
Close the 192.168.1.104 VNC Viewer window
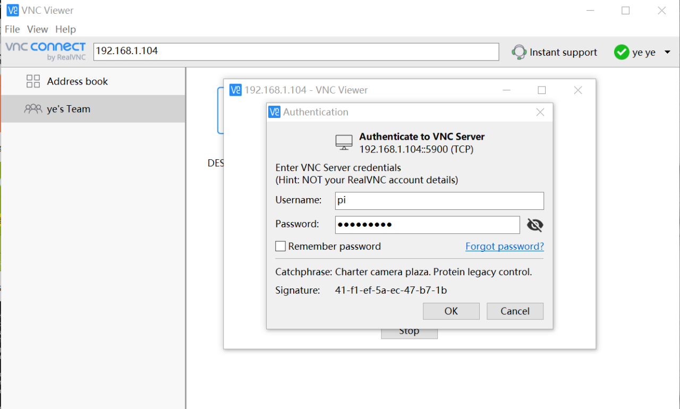point(578,90)
